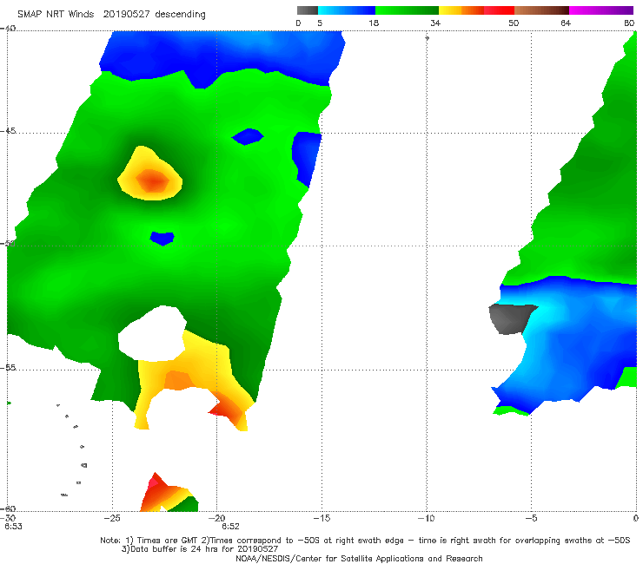Viewport: 643px width, 564px height.
Task: Click the '-15' longitude axis label
Action: 321,518
